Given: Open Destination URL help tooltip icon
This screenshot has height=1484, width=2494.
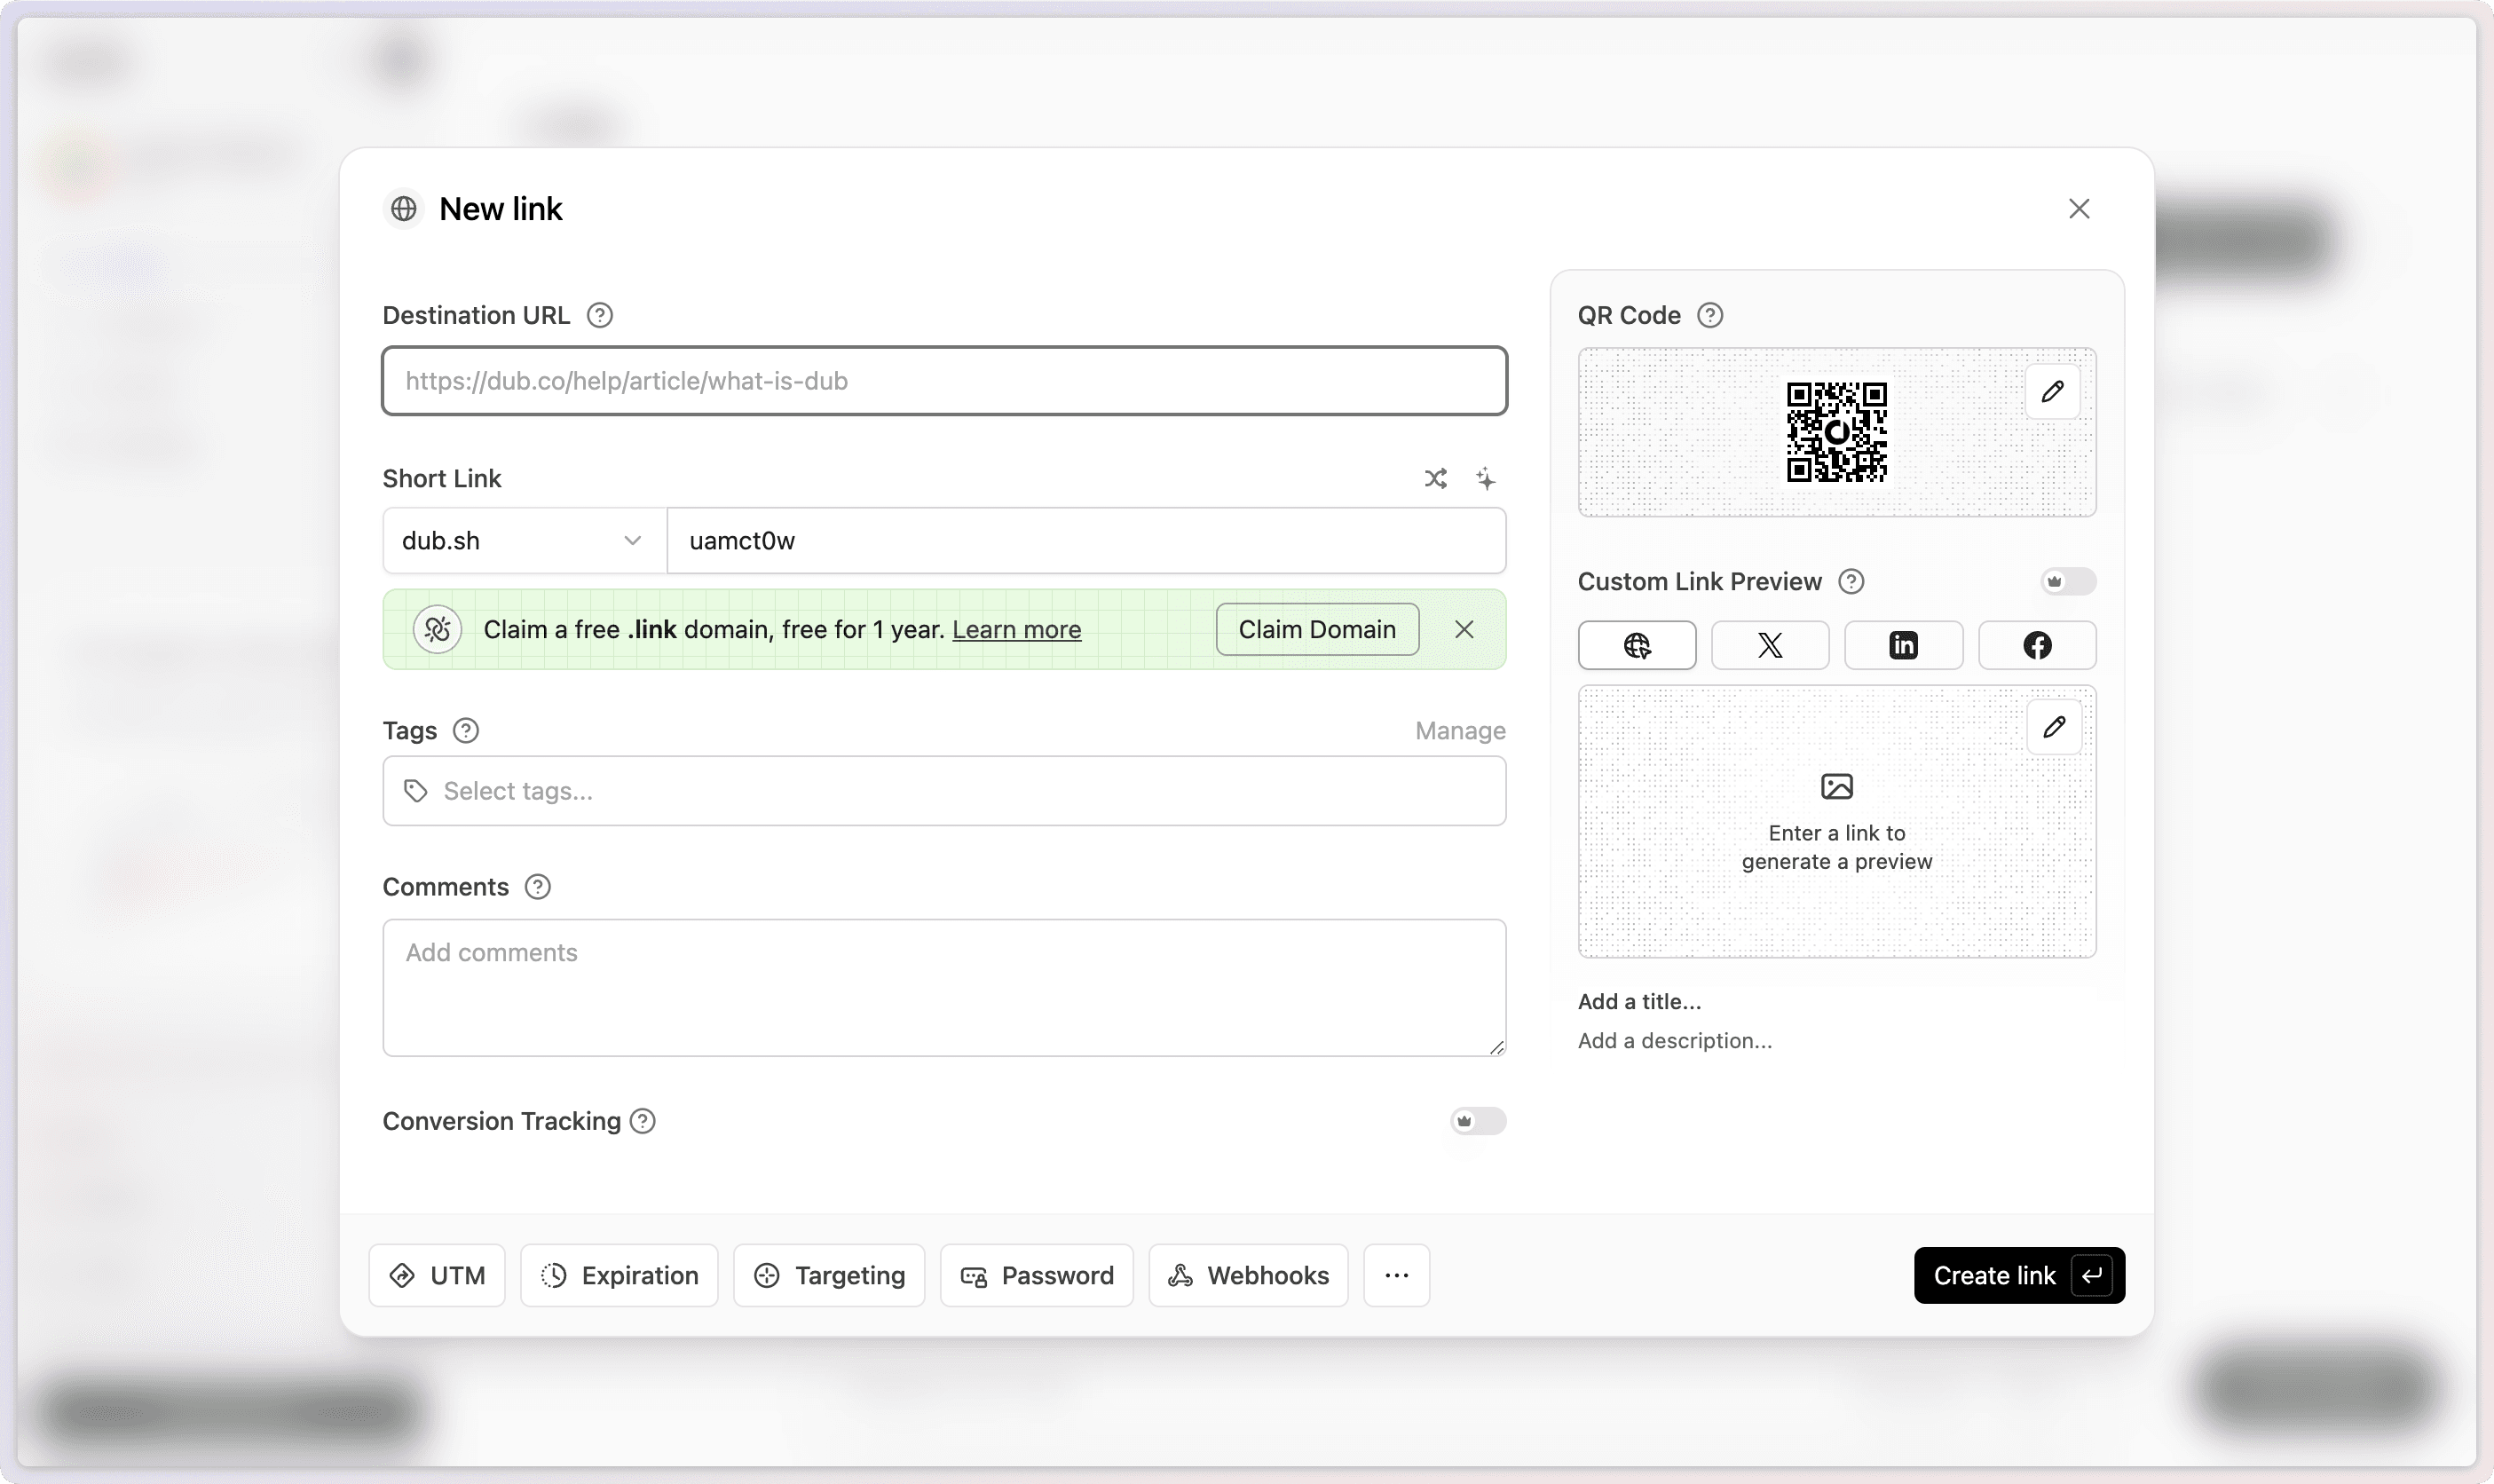Looking at the screenshot, I should click(x=599, y=316).
